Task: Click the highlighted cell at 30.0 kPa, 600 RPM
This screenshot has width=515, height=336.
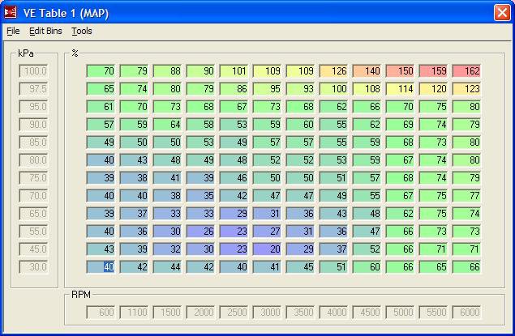Action: 101,267
